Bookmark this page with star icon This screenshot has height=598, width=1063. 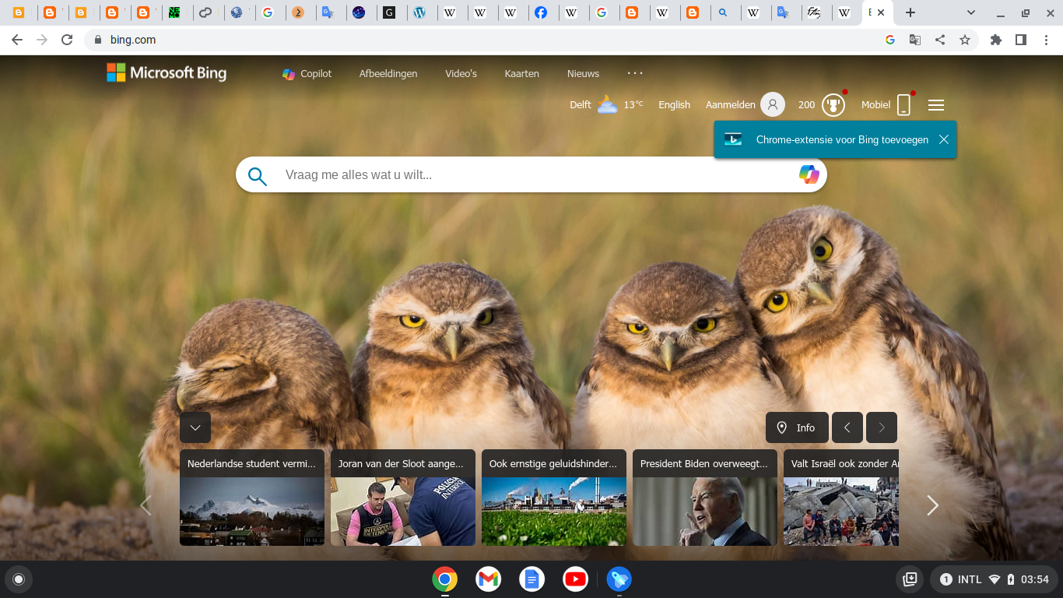click(965, 40)
